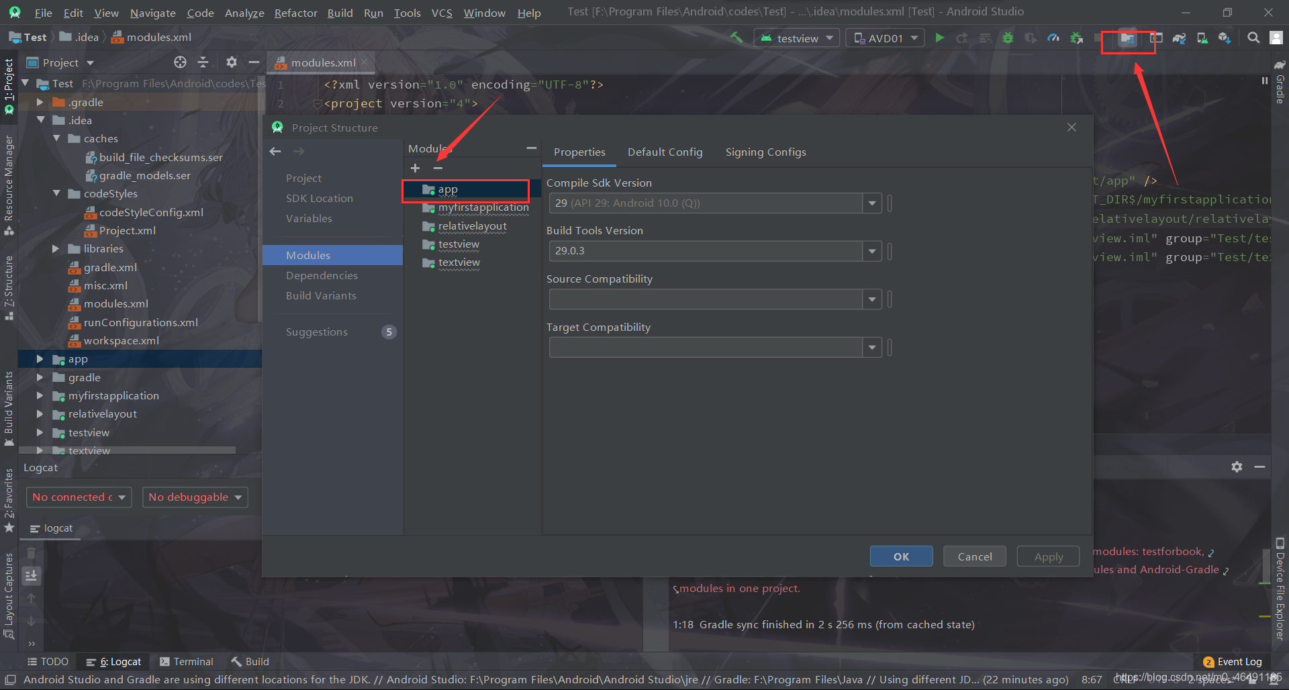Open Resource Manager side tab
The width and height of the screenshot is (1289, 690).
(9, 185)
